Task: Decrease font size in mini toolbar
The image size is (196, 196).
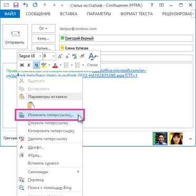Action: [67, 56]
